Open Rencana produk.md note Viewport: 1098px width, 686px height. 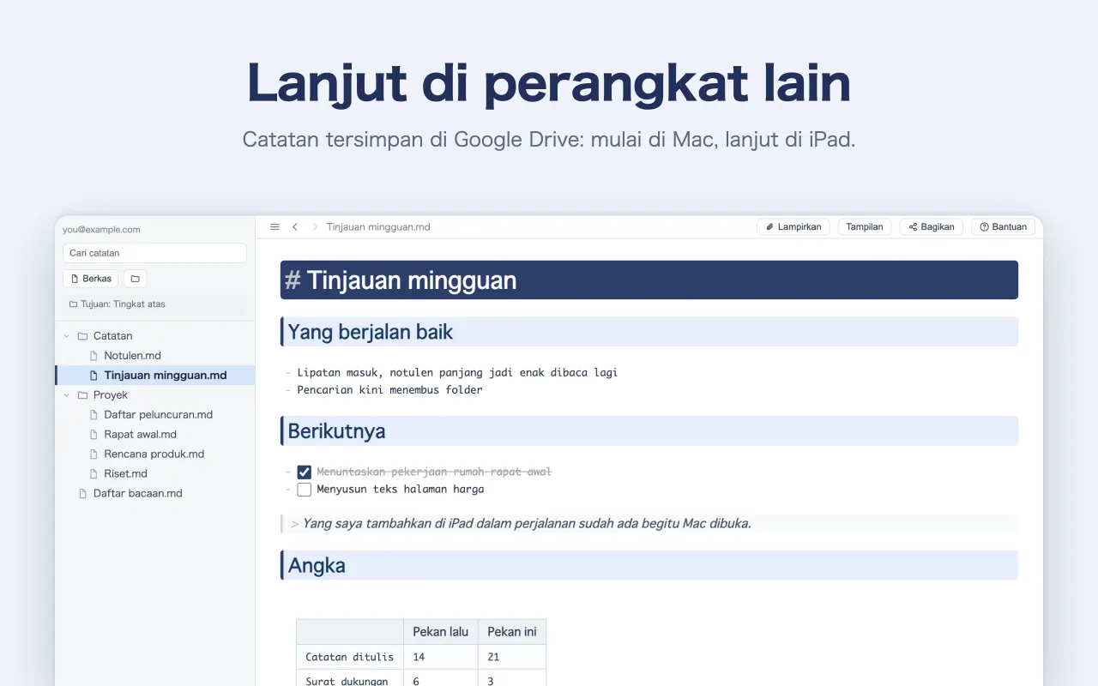(155, 454)
